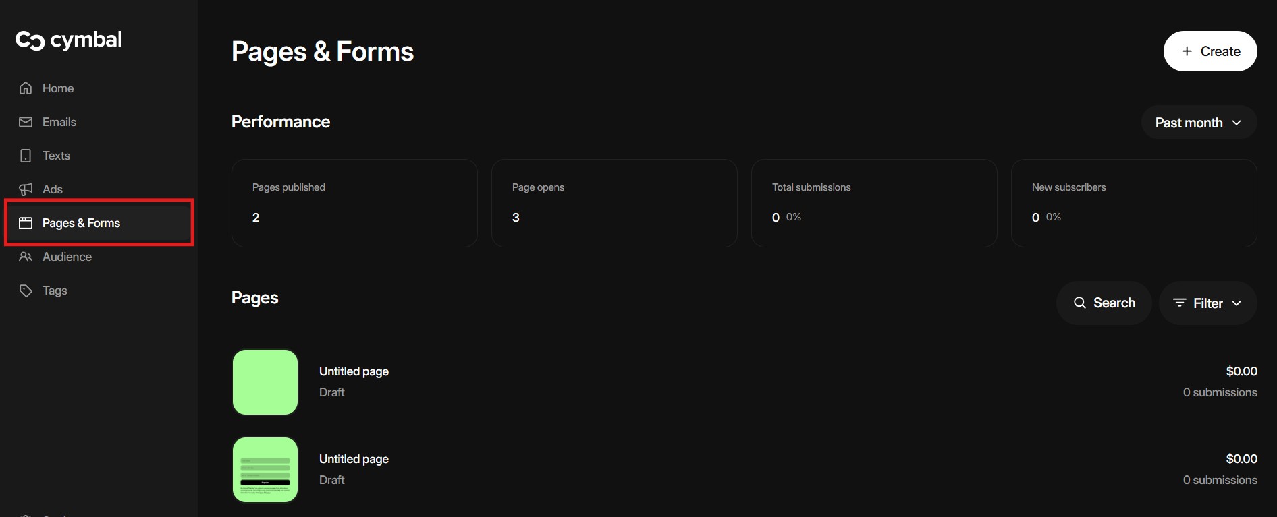This screenshot has width=1277, height=517.
Task: Click the Tags label icon
Action: (26, 291)
